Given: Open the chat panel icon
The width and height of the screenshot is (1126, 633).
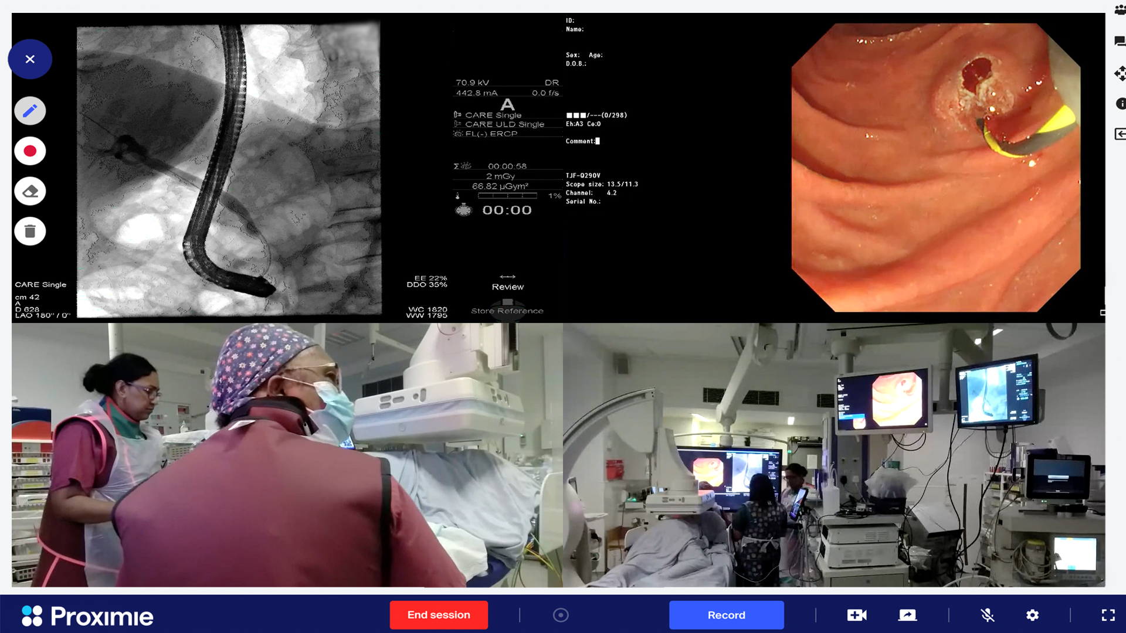Looking at the screenshot, I should coord(1120,41).
